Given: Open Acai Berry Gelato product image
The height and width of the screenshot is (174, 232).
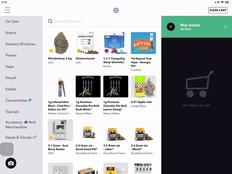Looking at the screenshot, I should pyautogui.click(x=60, y=130).
